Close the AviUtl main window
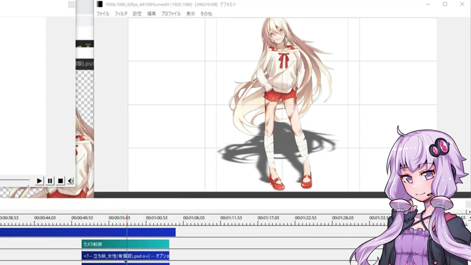471x265 pixels. tap(462, 4)
